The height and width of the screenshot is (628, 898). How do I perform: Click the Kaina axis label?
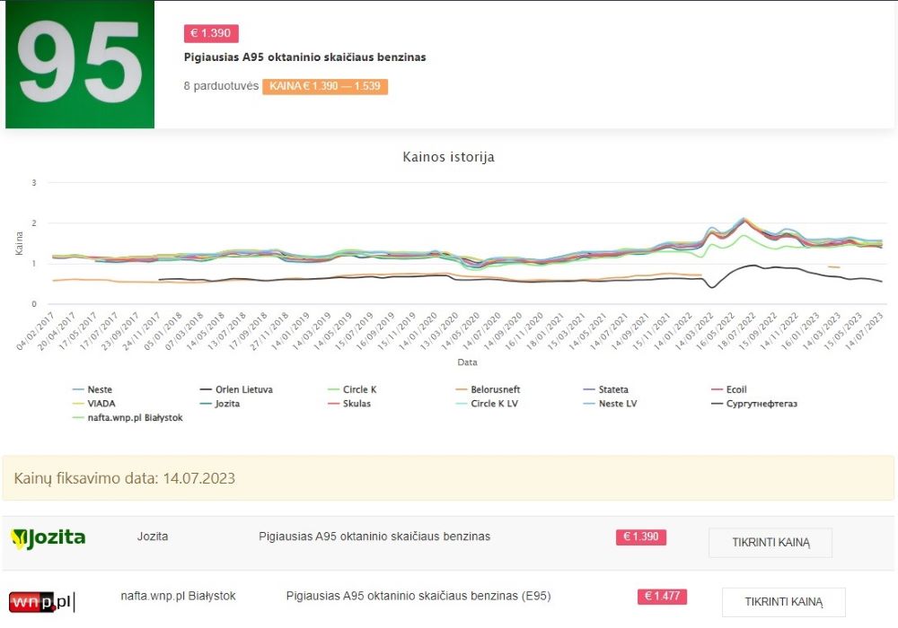coord(19,243)
